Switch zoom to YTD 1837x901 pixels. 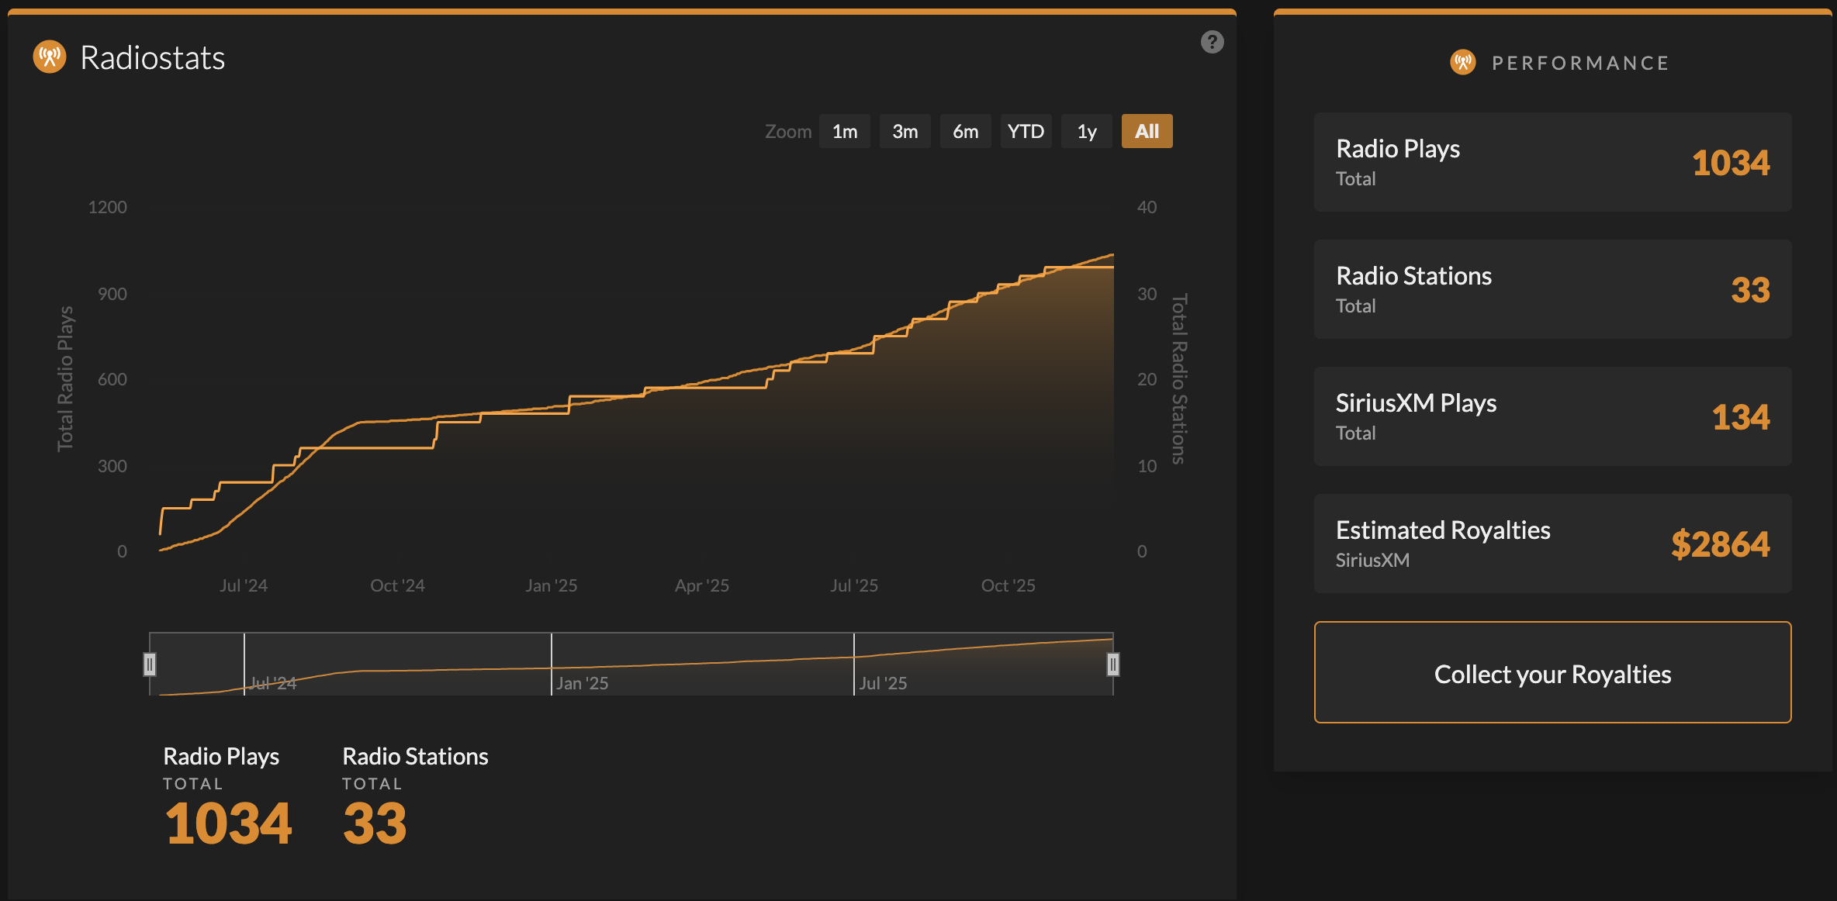click(x=1026, y=131)
